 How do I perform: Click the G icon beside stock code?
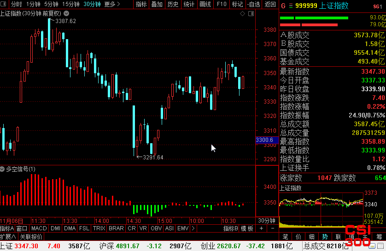coord(283,6)
